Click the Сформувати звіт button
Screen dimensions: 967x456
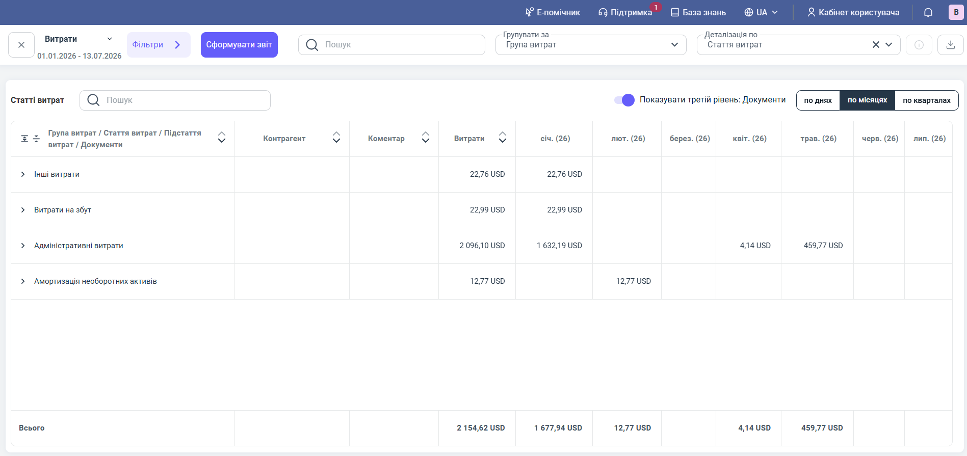tap(239, 45)
